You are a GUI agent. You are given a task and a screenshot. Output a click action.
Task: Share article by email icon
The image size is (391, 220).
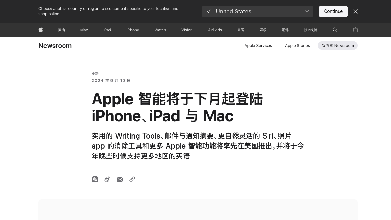click(x=120, y=179)
